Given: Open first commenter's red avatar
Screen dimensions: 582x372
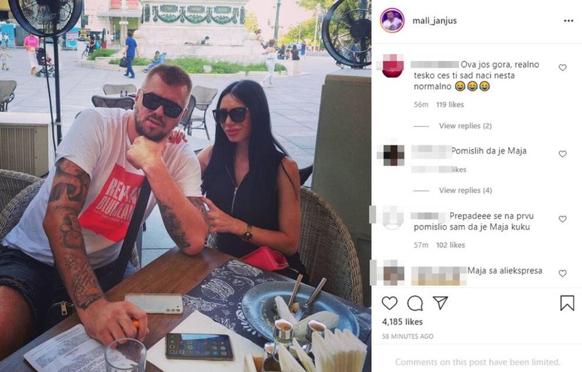Looking at the screenshot, I should coord(392,66).
